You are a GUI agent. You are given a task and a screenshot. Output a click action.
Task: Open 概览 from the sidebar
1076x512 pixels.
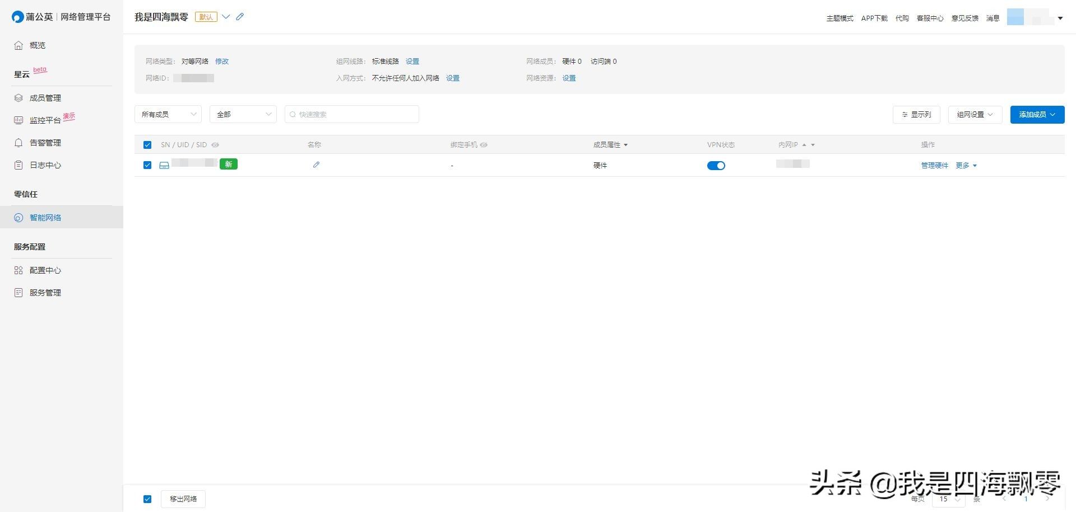(x=37, y=45)
